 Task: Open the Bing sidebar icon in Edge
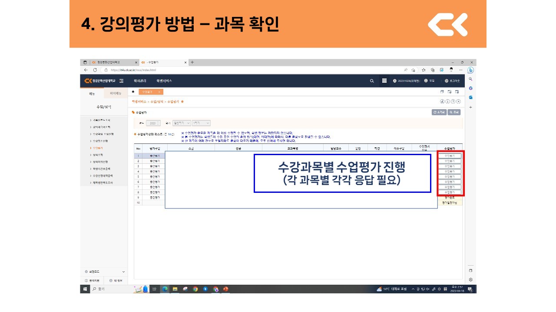coord(470,70)
